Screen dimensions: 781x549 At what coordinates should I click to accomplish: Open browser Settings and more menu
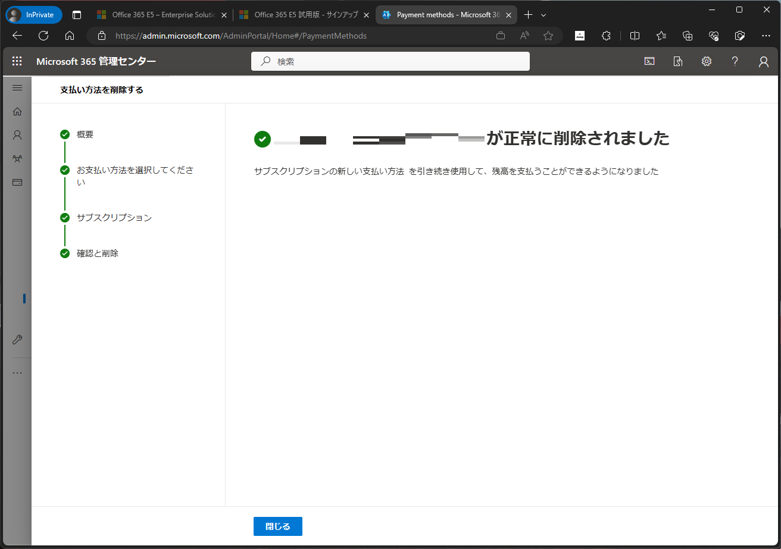(x=766, y=36)
